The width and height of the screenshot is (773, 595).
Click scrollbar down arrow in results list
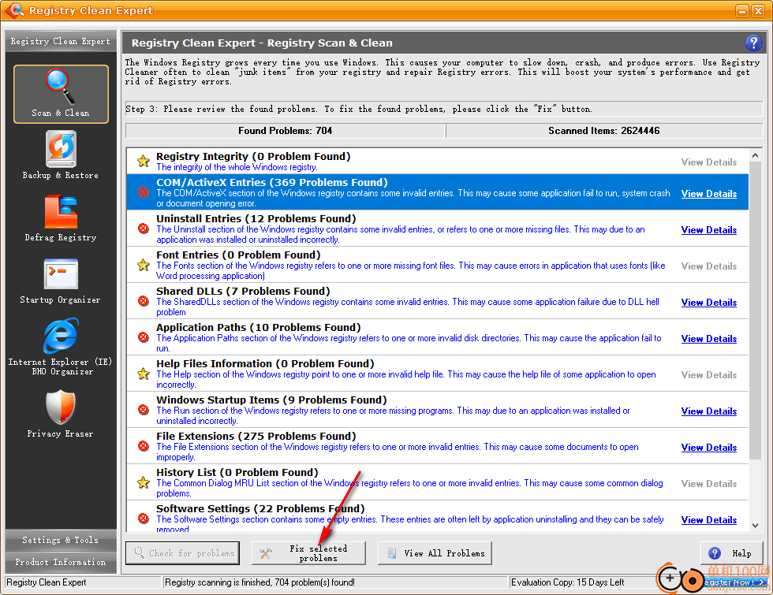click(x=755, y=526)
